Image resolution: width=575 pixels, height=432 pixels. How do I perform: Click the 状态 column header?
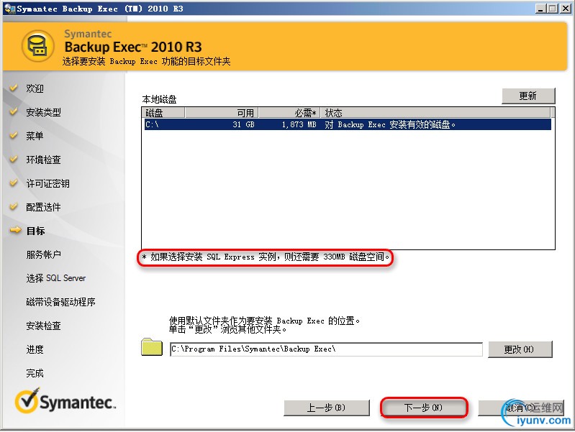(x=435, y=112)
